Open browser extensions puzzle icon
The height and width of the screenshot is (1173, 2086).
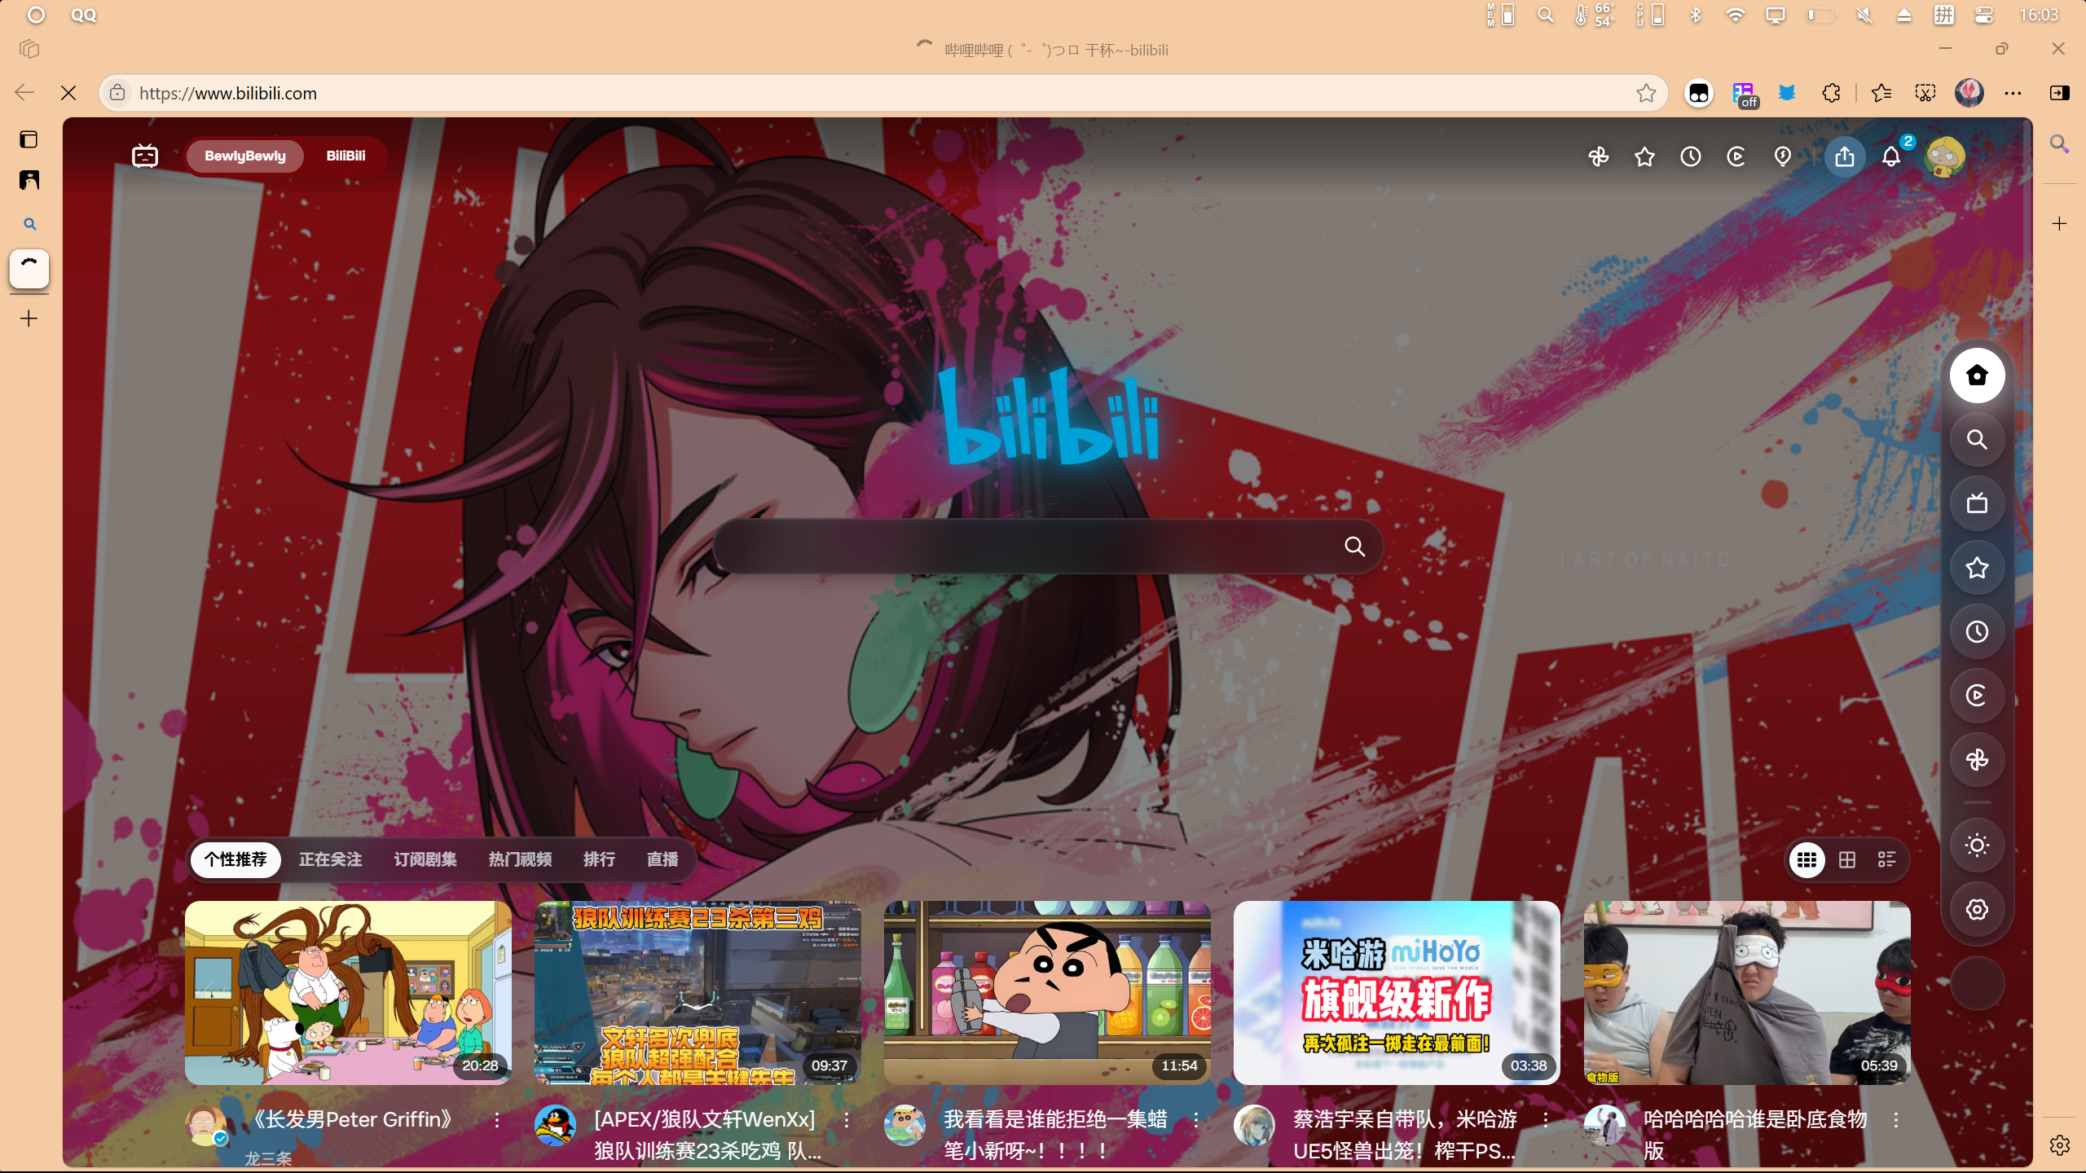1831,93
